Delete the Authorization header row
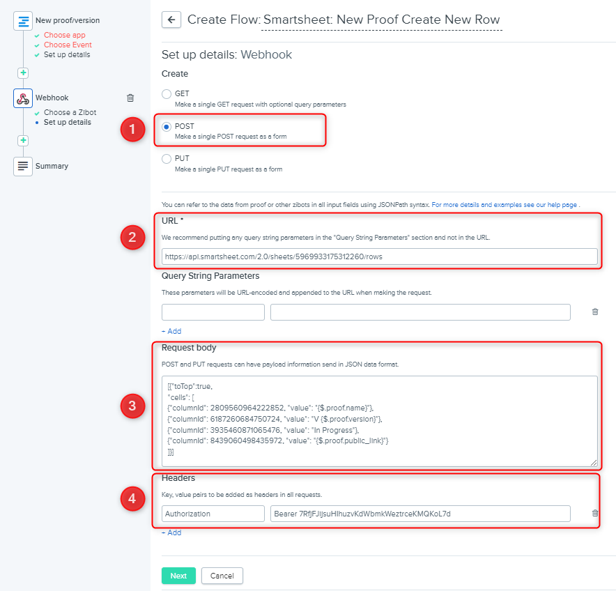This screenshot has width=616, height=591. pyautogui.click(x=594, y=514)
